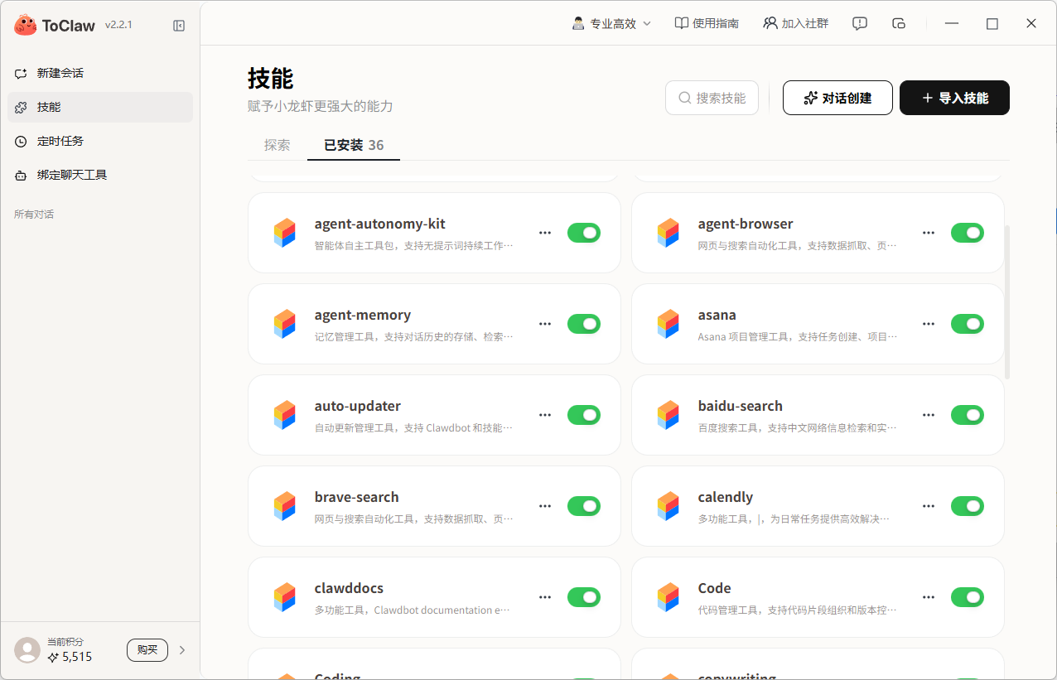Click the brave-search cube icon

(x=285, y=506)
